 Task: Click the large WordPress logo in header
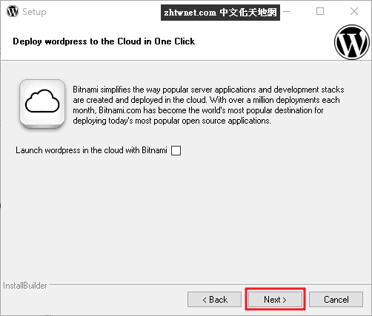pos(352,42)
